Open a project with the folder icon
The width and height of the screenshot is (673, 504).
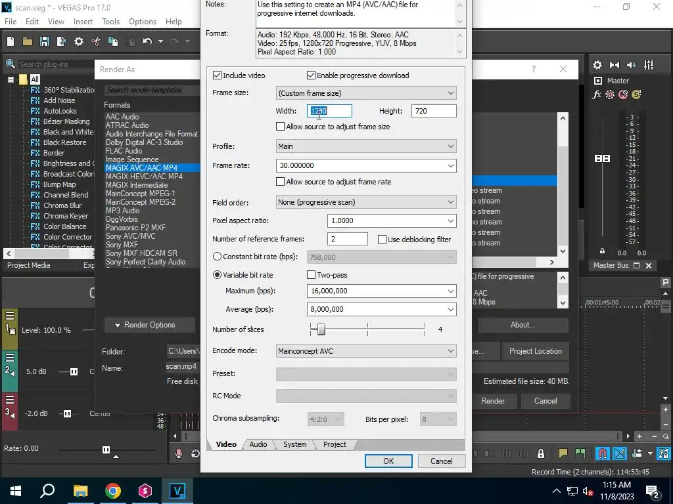click(x=28, y=41)
